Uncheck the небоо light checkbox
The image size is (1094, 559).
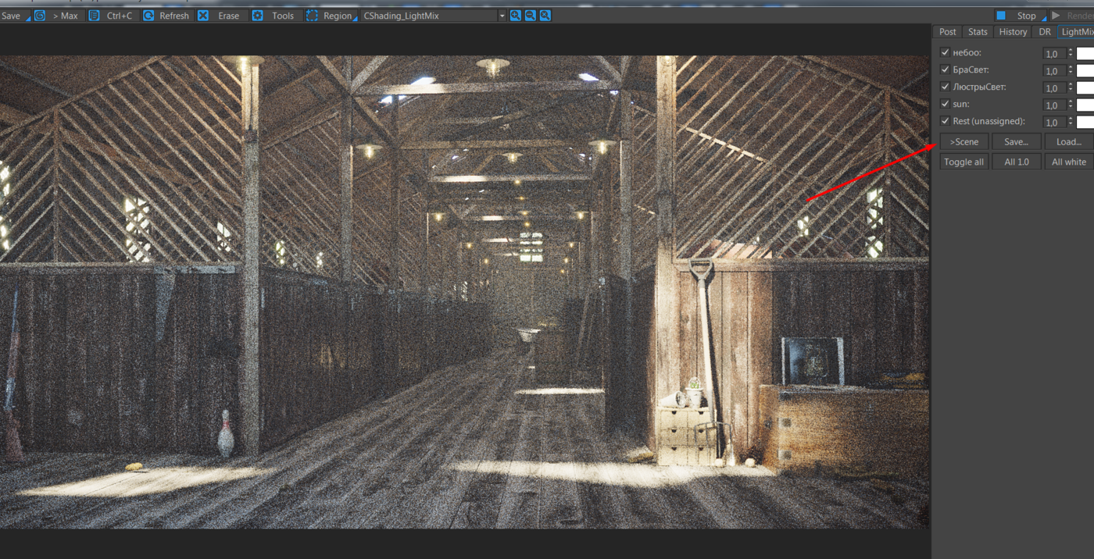pyautogui.click(x=945, y=52)
